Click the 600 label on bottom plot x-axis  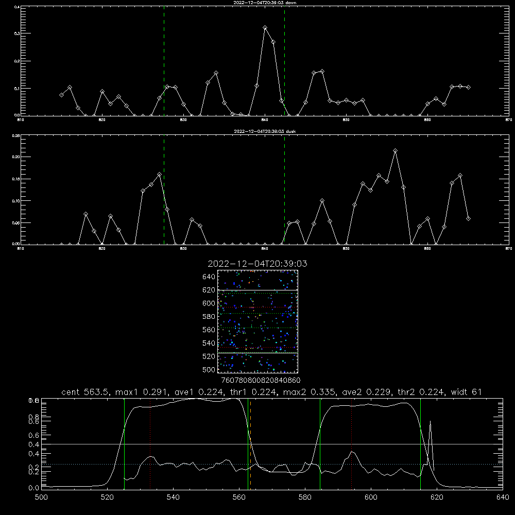tap(371, 497)
